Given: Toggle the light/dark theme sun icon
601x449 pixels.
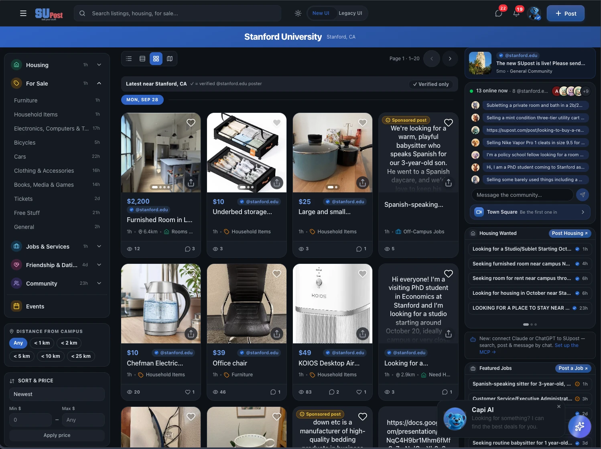Looking at the screenshot, I should pos(298,13).
